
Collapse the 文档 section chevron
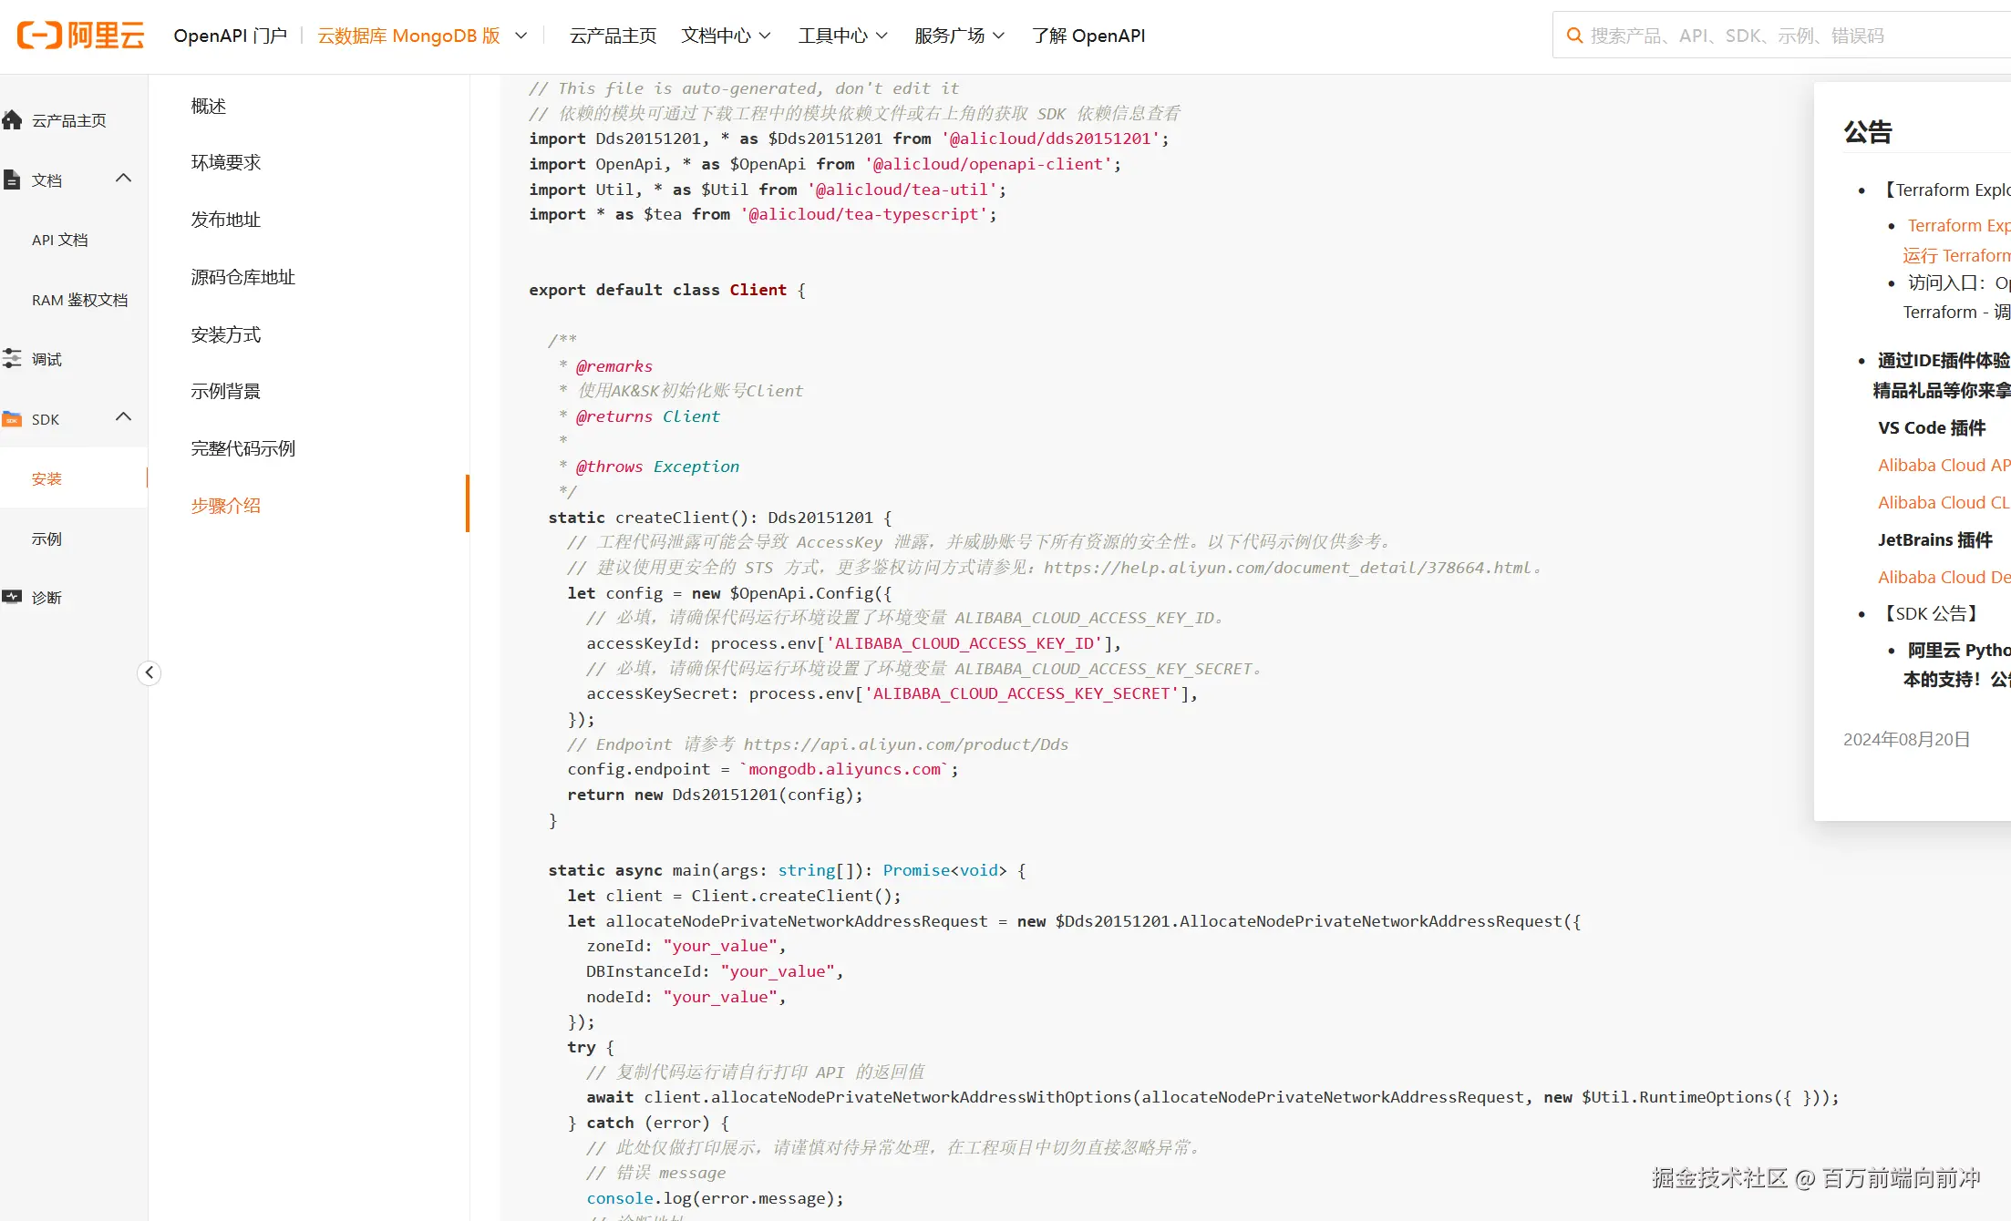point(124,179)
